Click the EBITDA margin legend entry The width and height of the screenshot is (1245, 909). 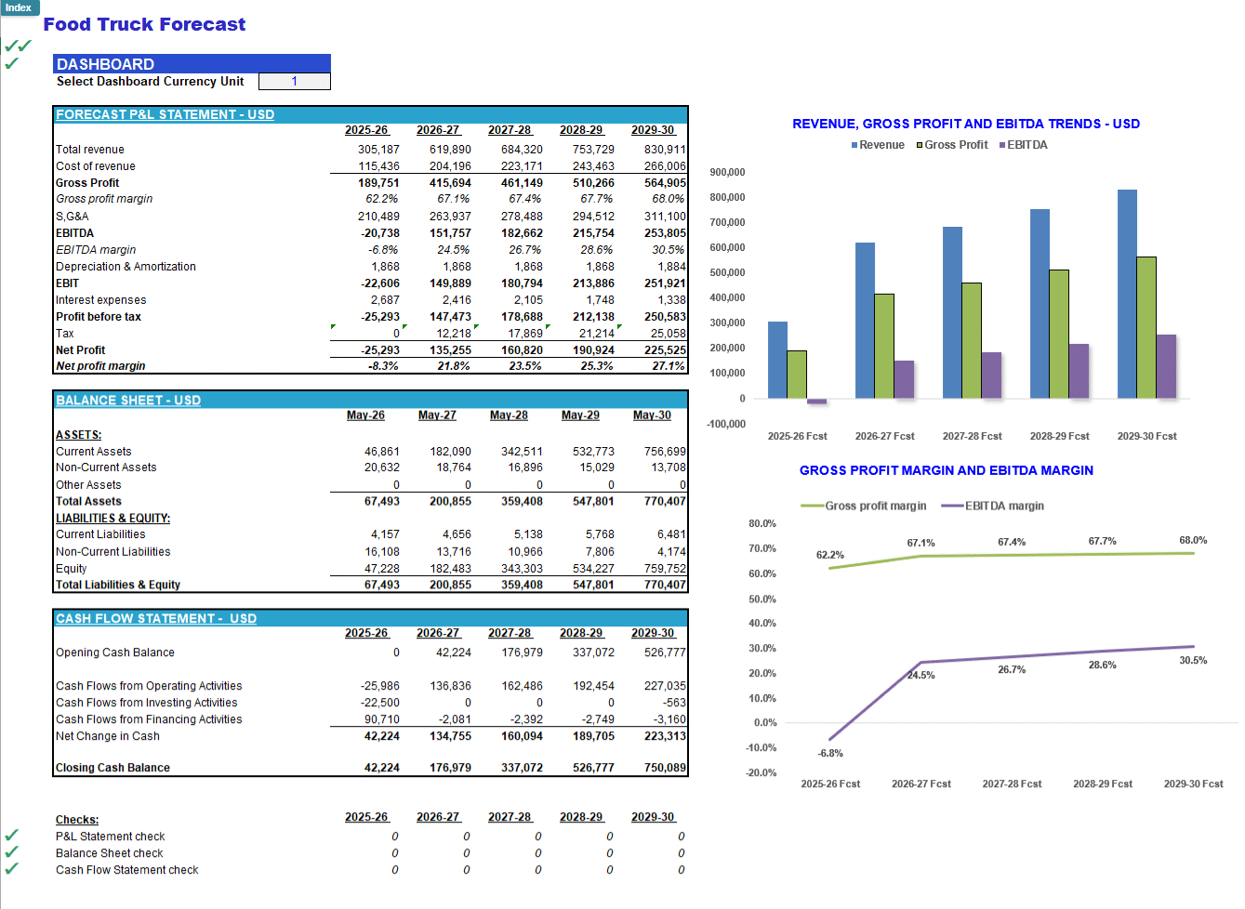(x=992, y=506)
